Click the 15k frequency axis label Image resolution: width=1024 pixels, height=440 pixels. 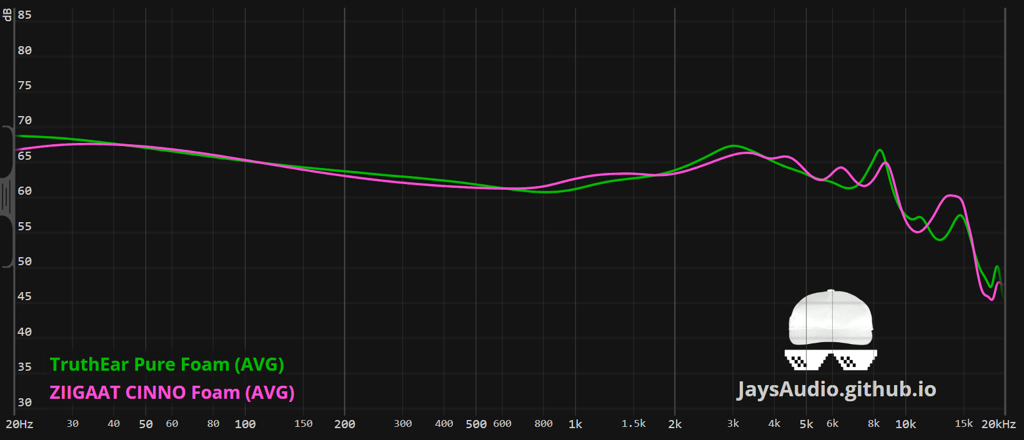click(x=964, y=424)
